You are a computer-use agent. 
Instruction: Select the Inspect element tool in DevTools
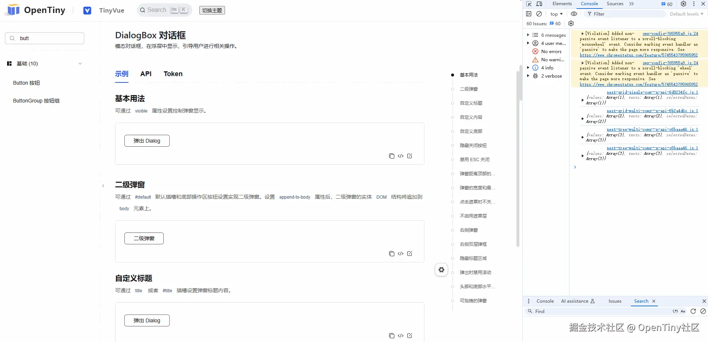[529, 4]
